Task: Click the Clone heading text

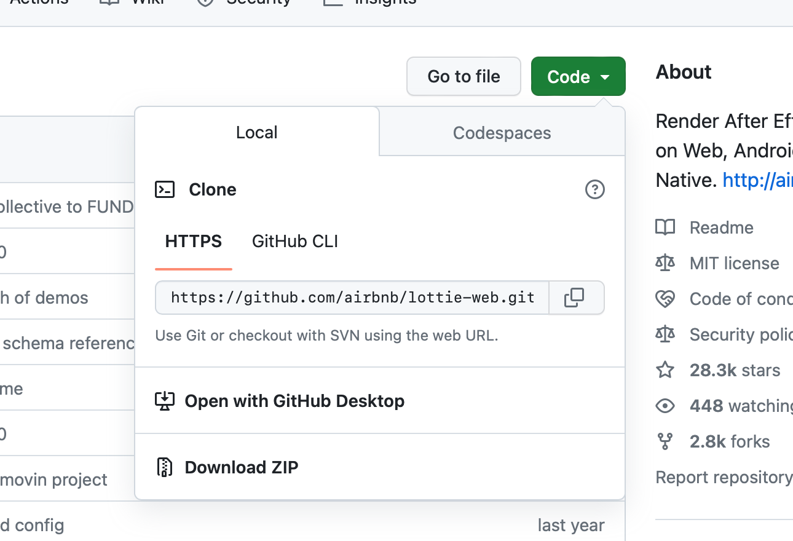Action: [x=213, y=189]
